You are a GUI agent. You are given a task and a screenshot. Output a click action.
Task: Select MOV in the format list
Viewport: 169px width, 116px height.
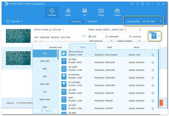(45, 69)
